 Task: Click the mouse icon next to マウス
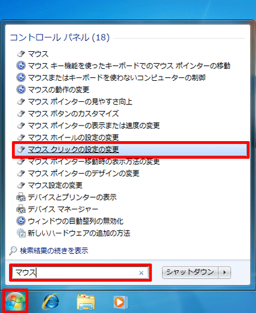pyautogui.click(x=21, y=54)
